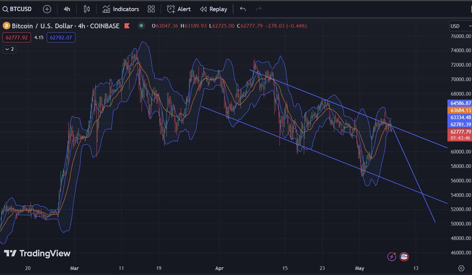
Task: Collapse the indicators legend marked 2
Action: click(9, 49)
